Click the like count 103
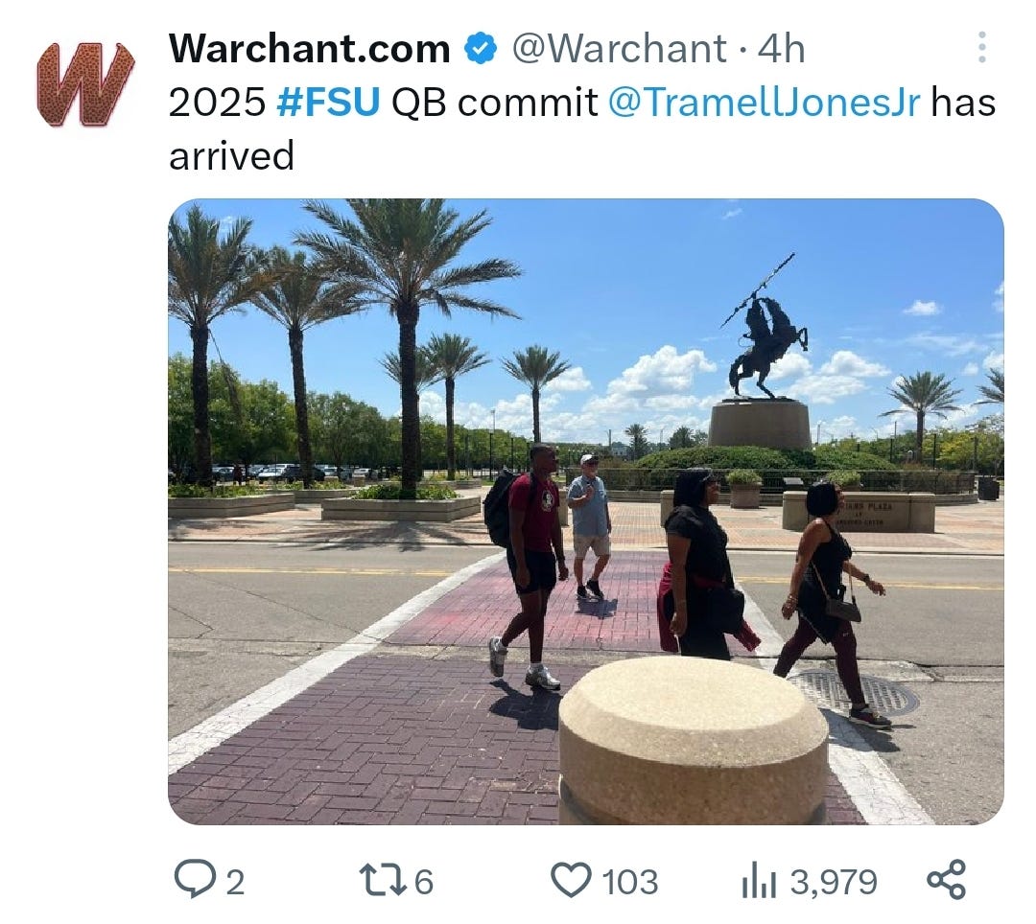 [x=629, y=882]
